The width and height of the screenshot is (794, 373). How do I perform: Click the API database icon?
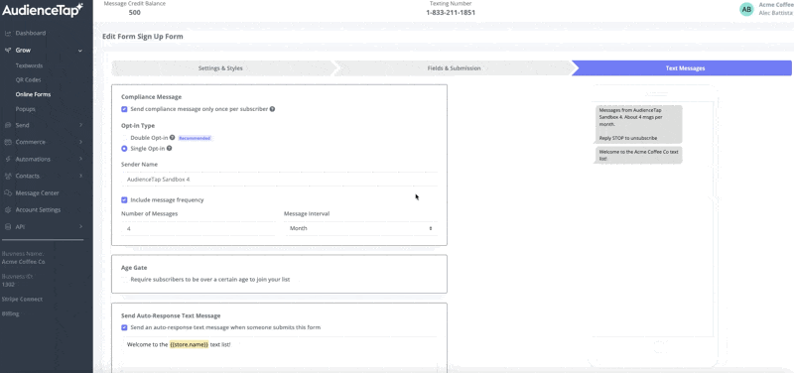tap(8, 227)
